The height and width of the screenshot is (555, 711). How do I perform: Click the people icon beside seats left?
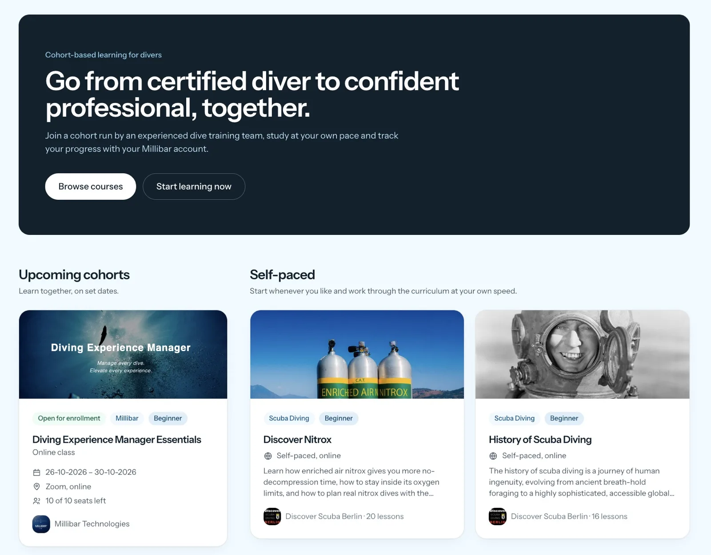pos(37,501)
